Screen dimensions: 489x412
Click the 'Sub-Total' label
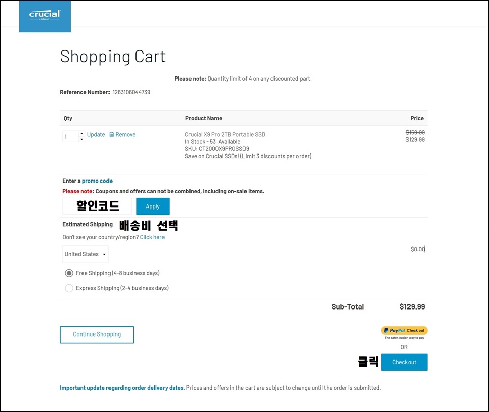(x=347, y=307)
